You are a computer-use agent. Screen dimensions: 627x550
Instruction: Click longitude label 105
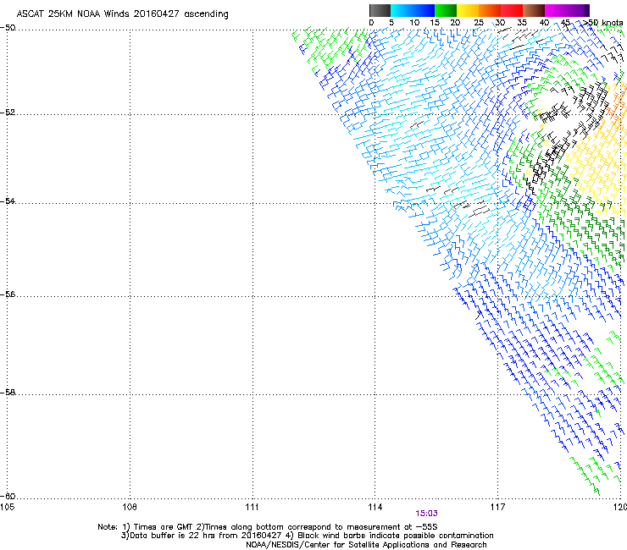(7, 507)
